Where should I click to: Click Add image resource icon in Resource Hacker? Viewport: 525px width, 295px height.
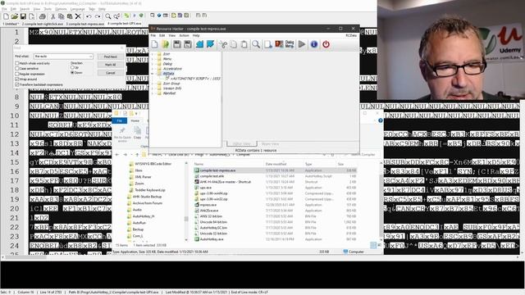point(279,44)
